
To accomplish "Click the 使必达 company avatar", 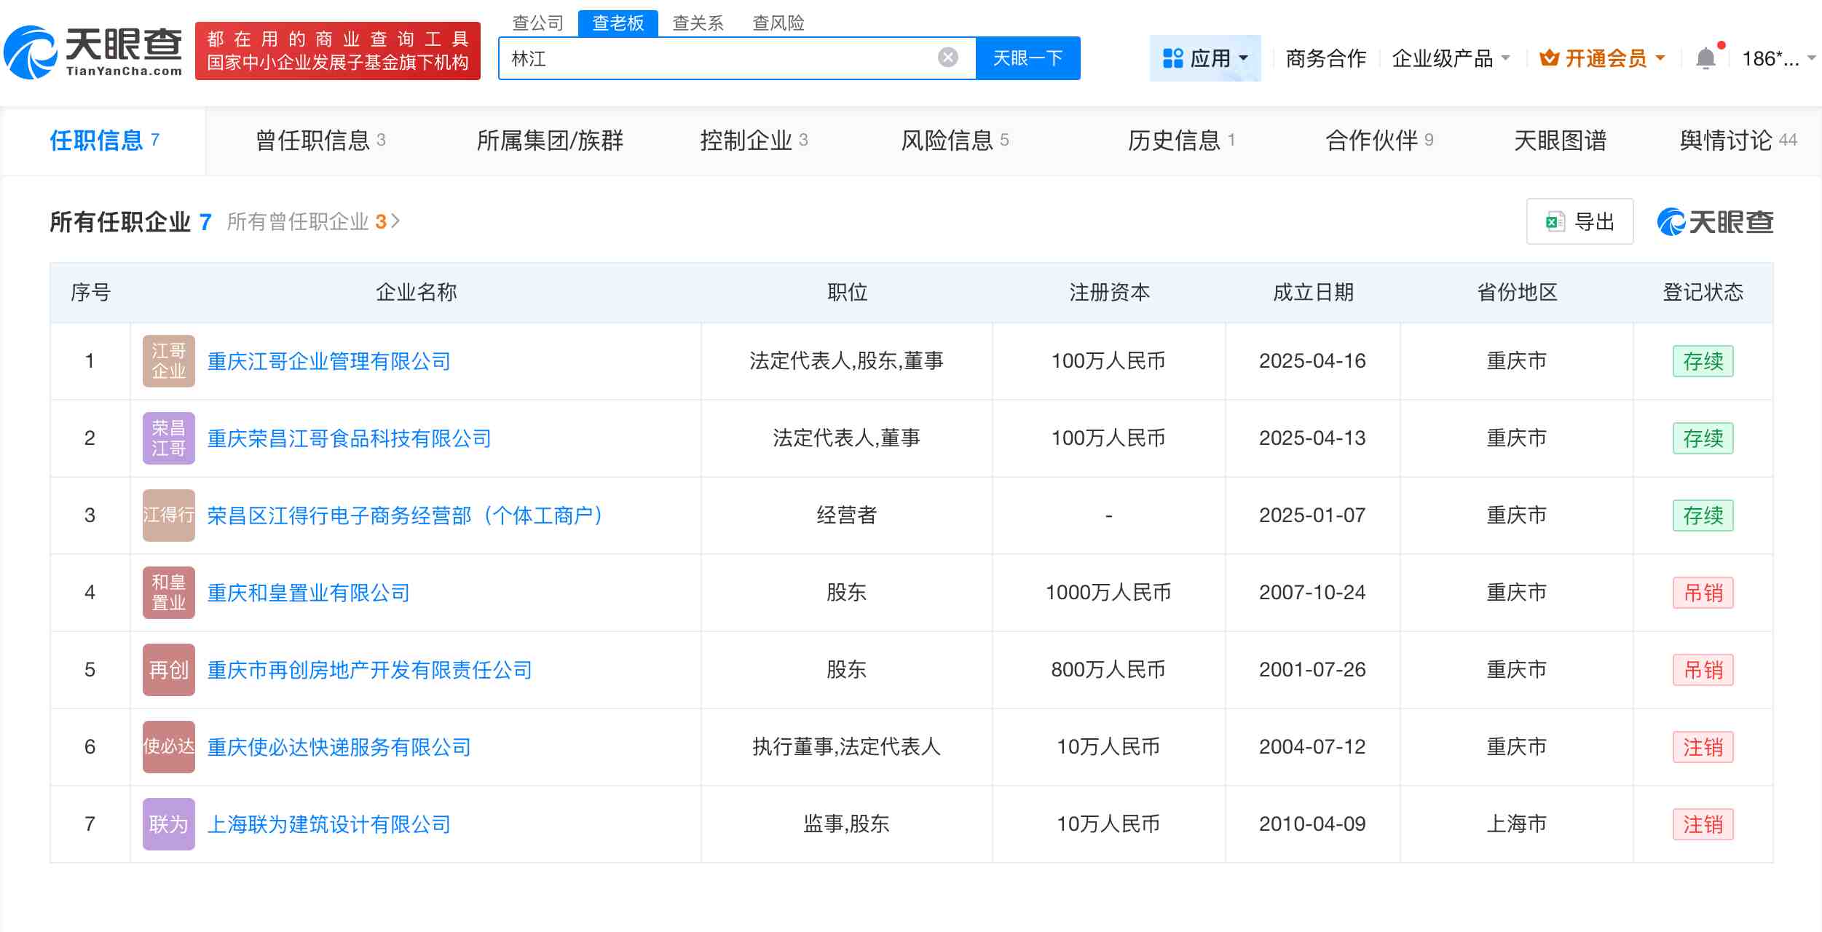I will [x=167, y=746].
